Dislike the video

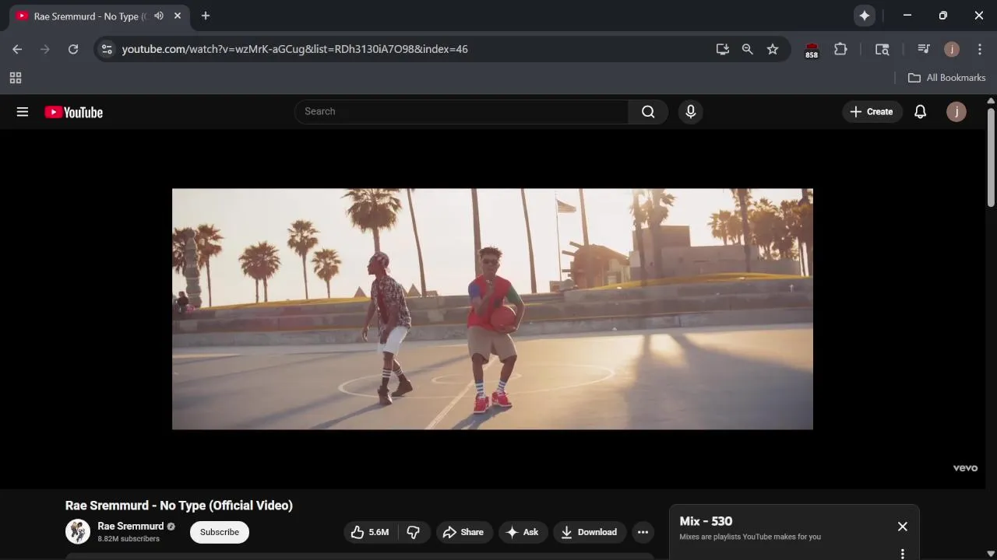click(x=414, y=532)
